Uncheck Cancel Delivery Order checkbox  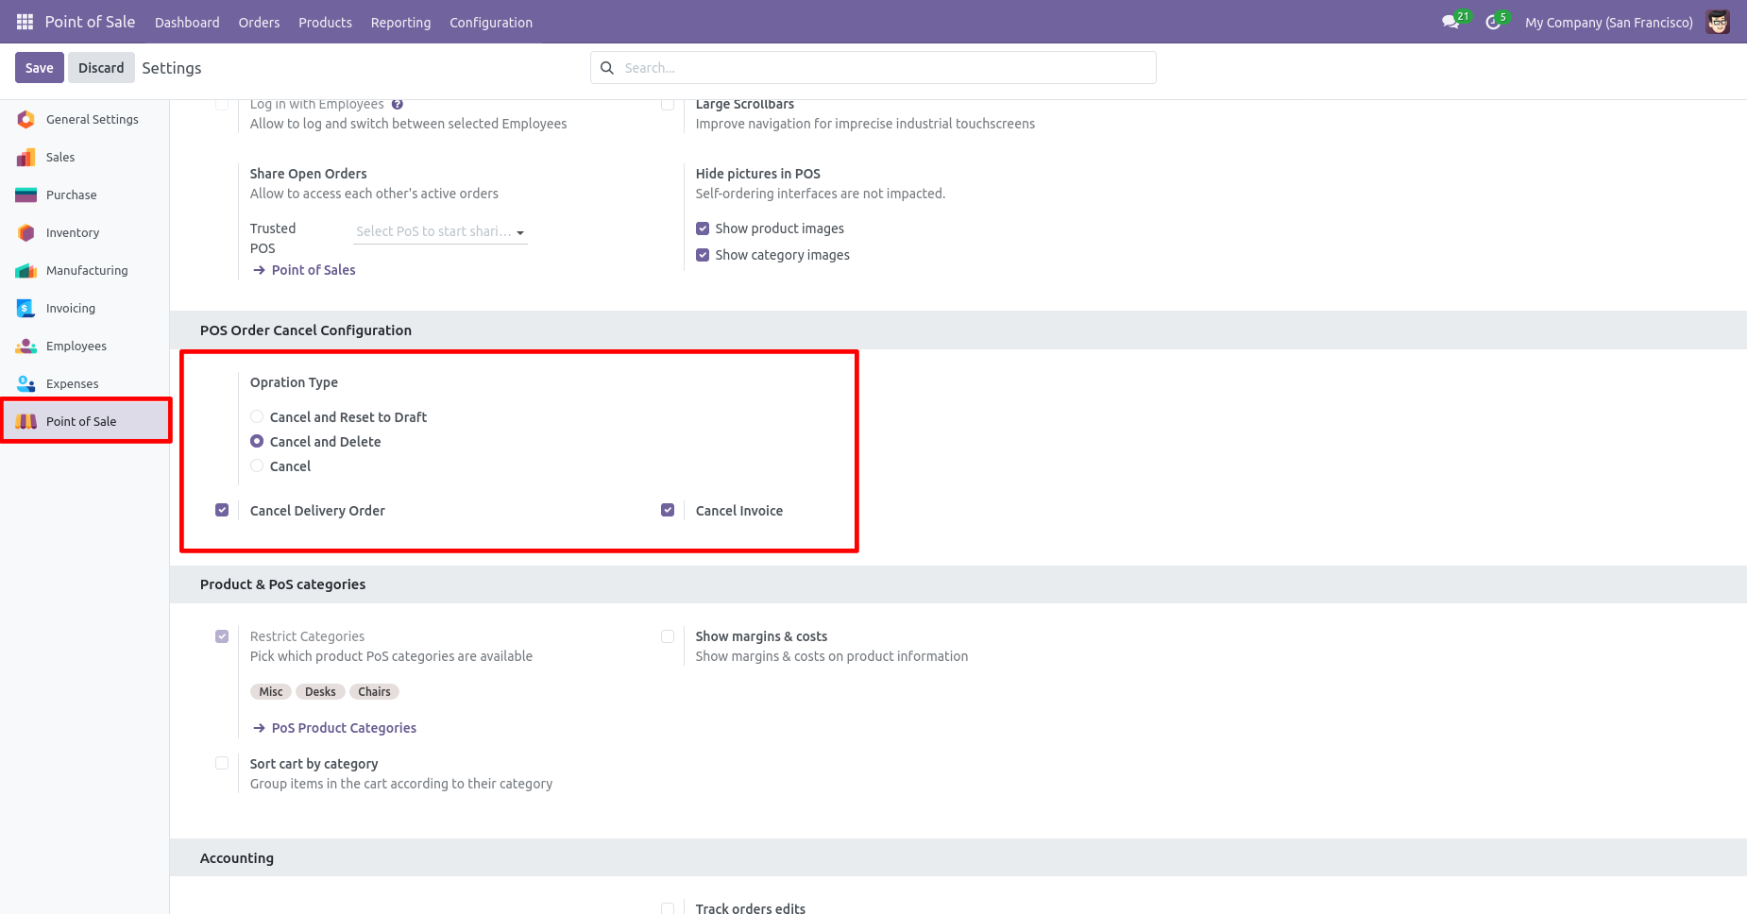pyautogui.click(x=222, y=510)
